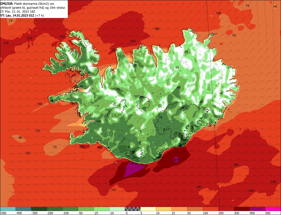Screen dimensions: 281x215
Task: Click the darkest green -300 to -200 legend swatch
Action: (39, 209)
